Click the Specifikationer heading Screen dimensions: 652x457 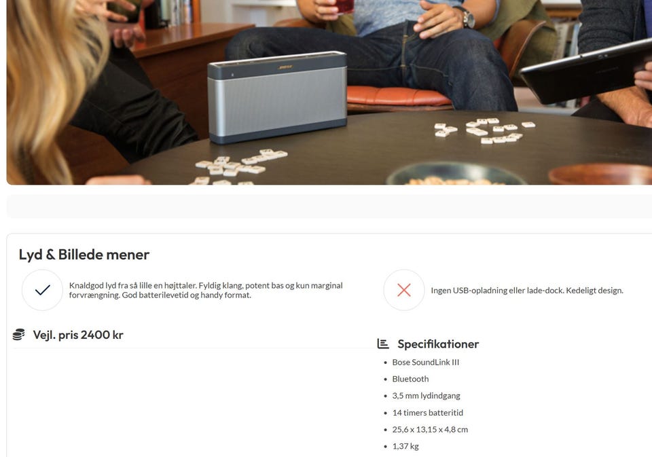click(x=438, y=344)
